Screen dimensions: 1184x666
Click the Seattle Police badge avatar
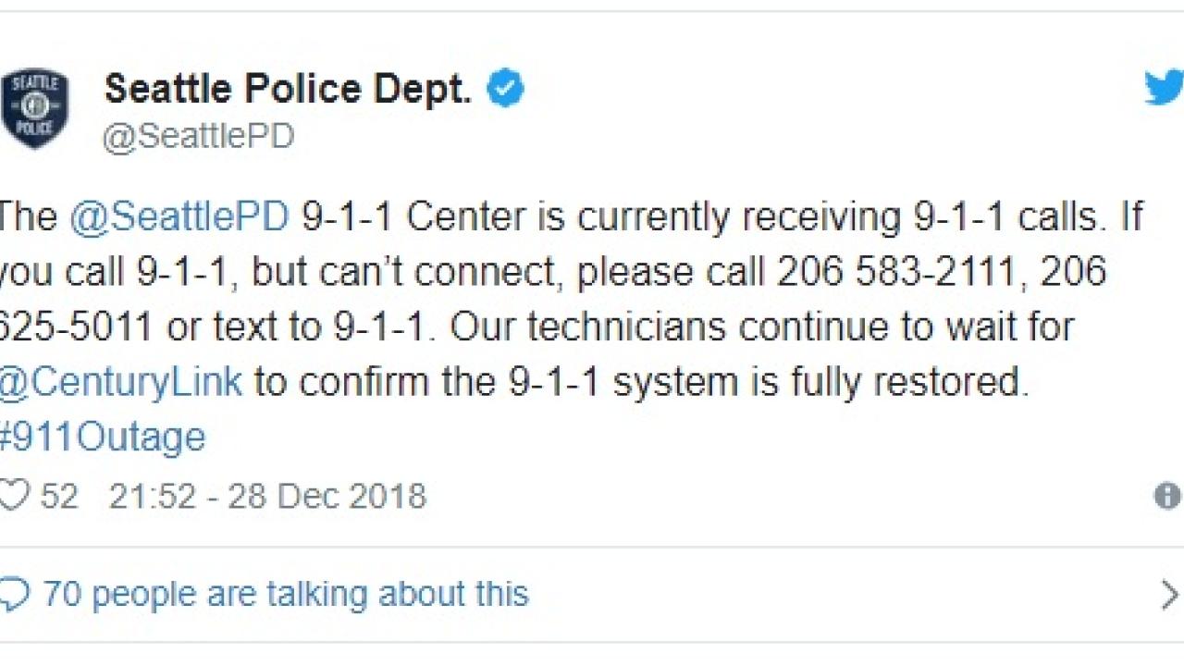pos(34,108)
